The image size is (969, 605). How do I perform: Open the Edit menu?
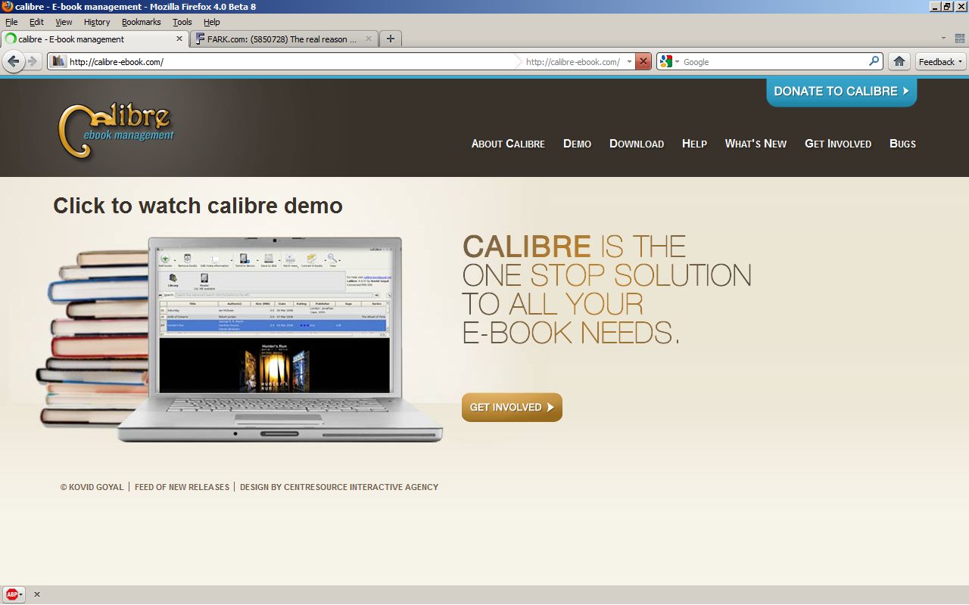[36, 22]
